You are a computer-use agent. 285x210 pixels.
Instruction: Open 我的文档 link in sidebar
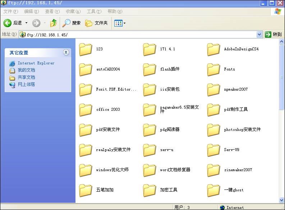[x=26, y=70]
